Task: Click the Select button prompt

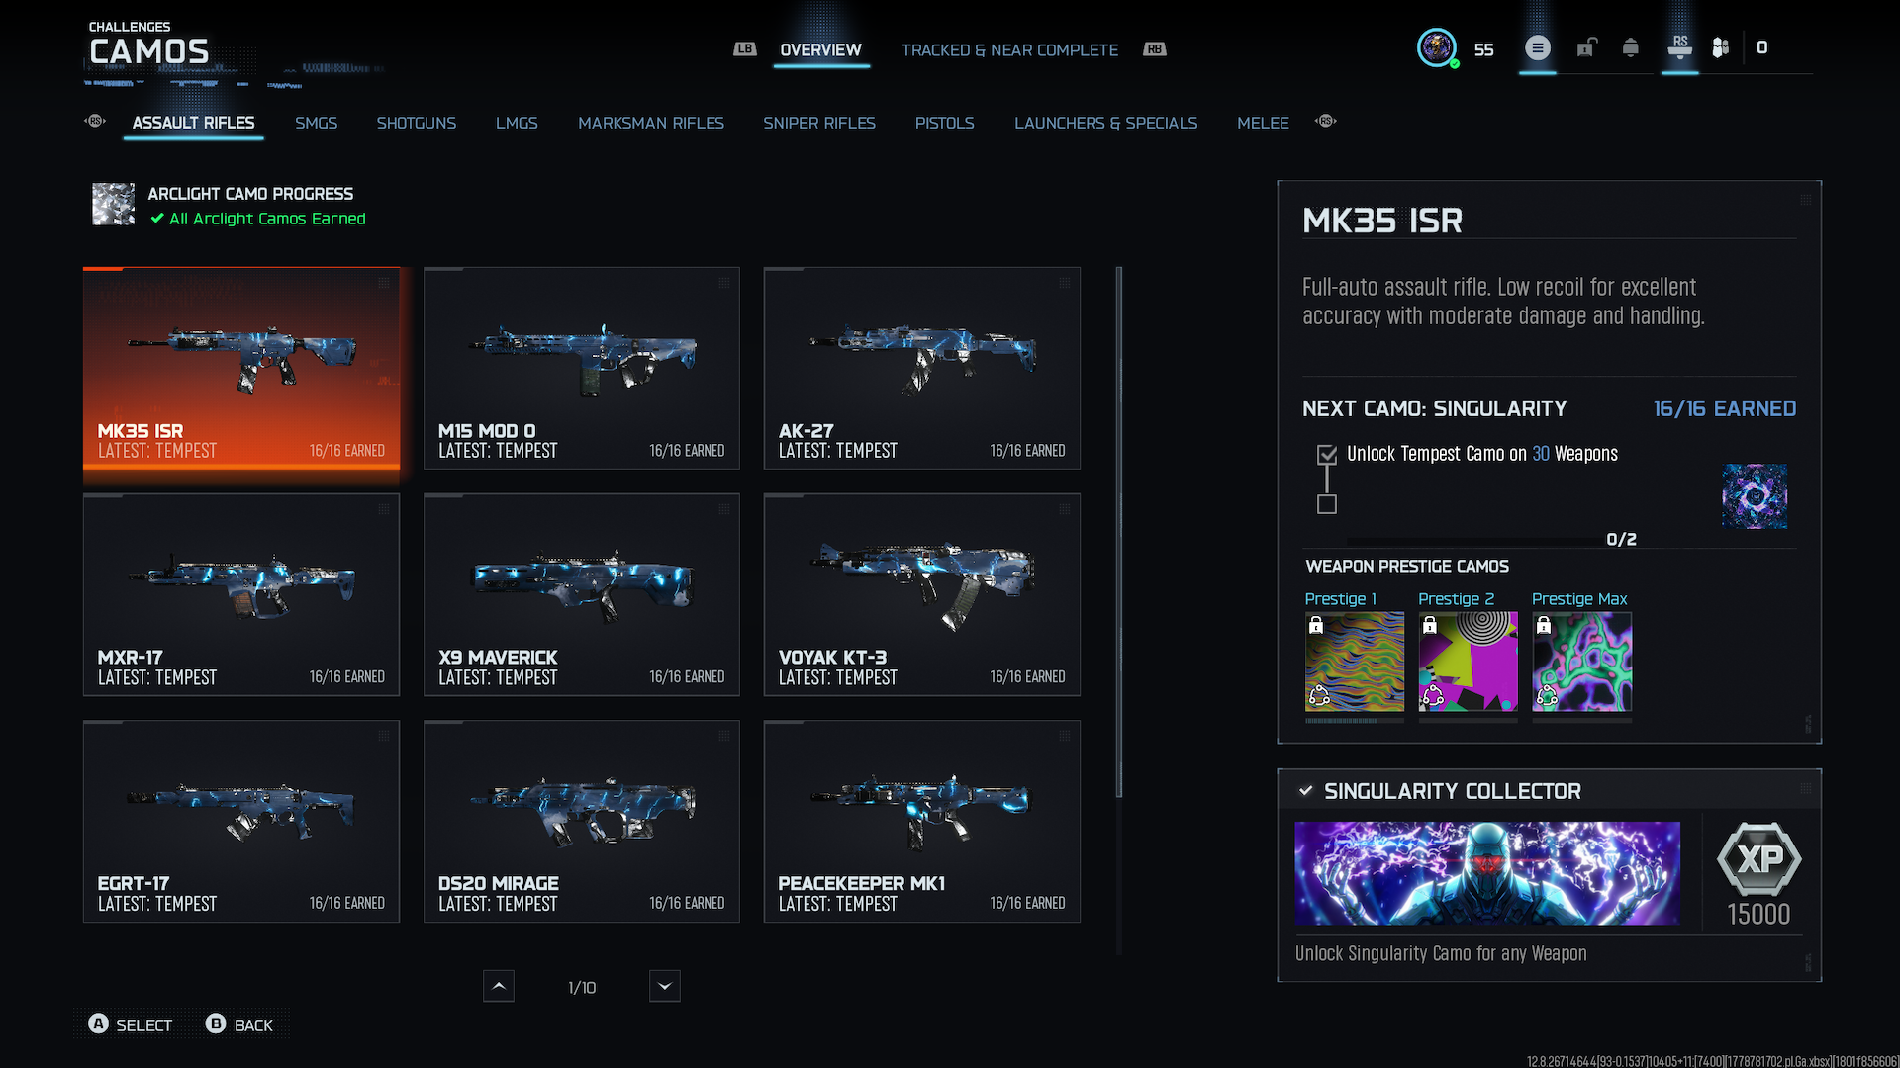Action: point(131,1024)
